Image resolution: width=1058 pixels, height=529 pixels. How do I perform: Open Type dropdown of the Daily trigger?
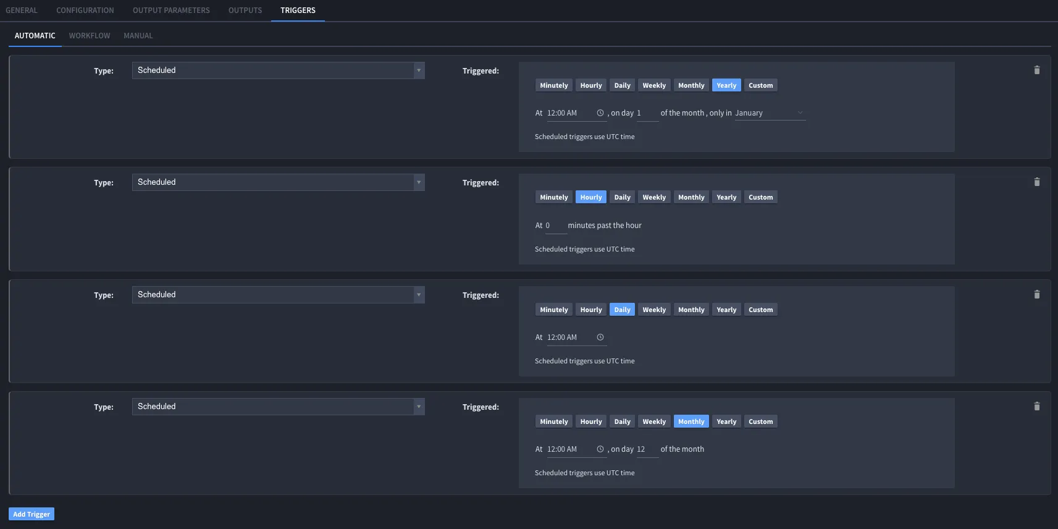click(279, 295)
